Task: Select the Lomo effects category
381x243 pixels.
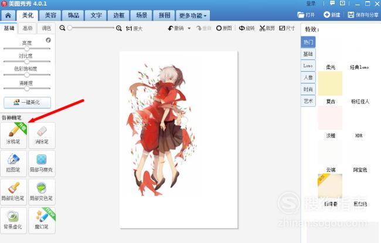Action: click(x=308, y=66)
